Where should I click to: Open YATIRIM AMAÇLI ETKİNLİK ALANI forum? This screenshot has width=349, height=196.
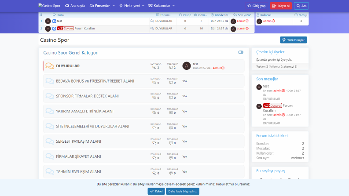pos(84,111)
